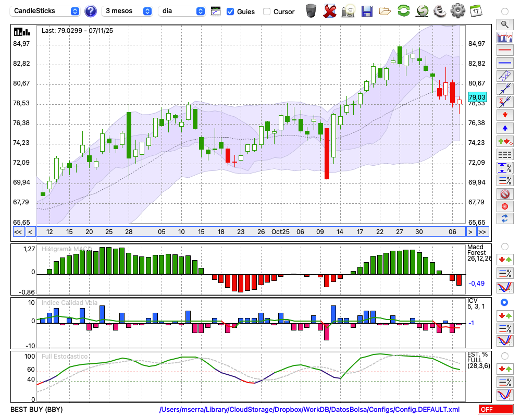Click the triple dashed lines tool
The image size is (521, 417).
tap(505, 154)
